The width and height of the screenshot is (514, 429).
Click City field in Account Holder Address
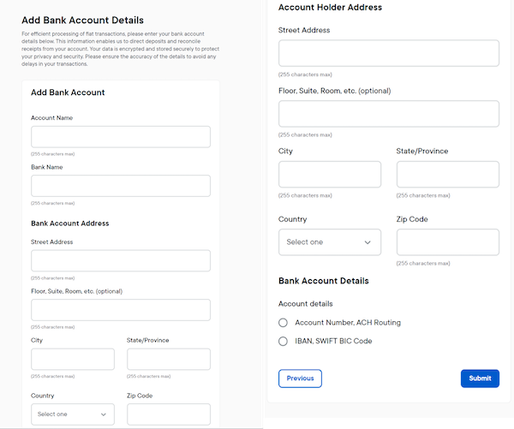pos(329,174)
